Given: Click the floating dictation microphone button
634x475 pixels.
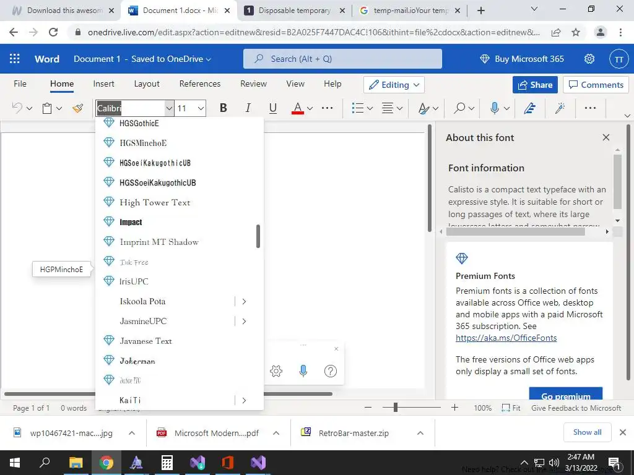Looking at the screenshot, I should point(303,371).
